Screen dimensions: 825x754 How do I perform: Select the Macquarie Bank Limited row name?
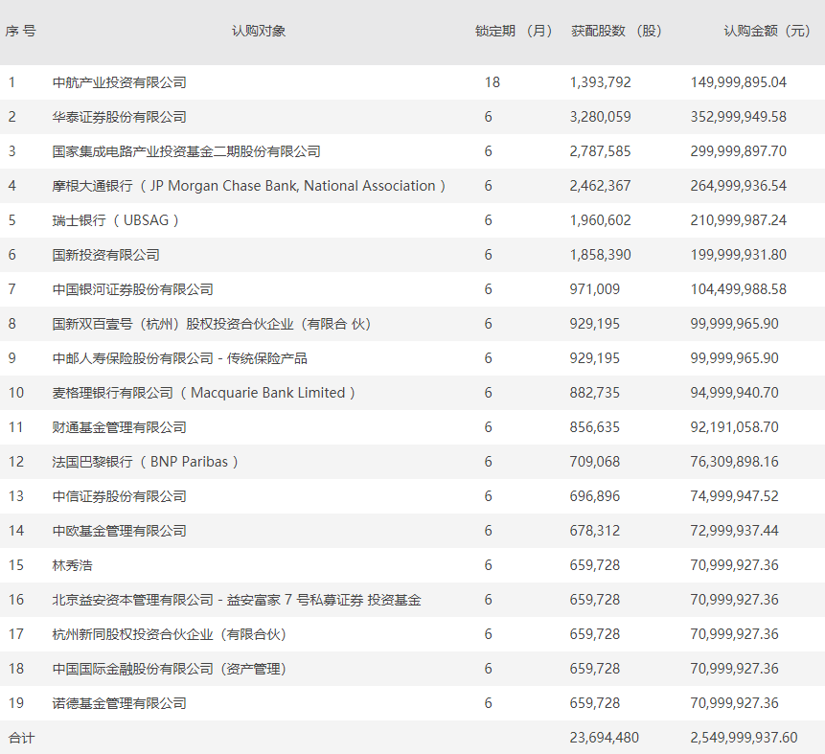(x=204, y=393)
